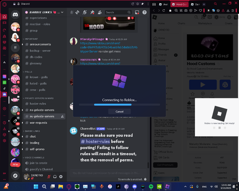Toggle notification mute in Discord channel header

[x=85, y=12]
